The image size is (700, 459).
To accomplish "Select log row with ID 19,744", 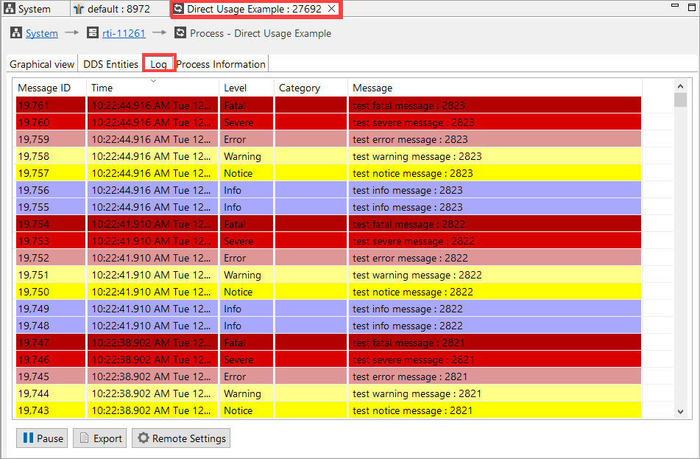I will 328,393.
